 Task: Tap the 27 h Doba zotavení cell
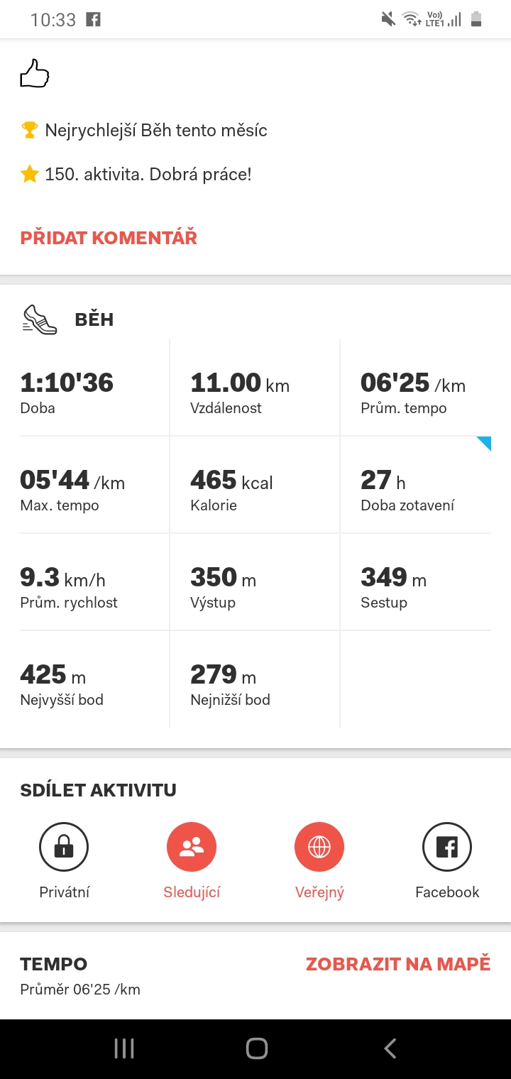click(416, 485)
